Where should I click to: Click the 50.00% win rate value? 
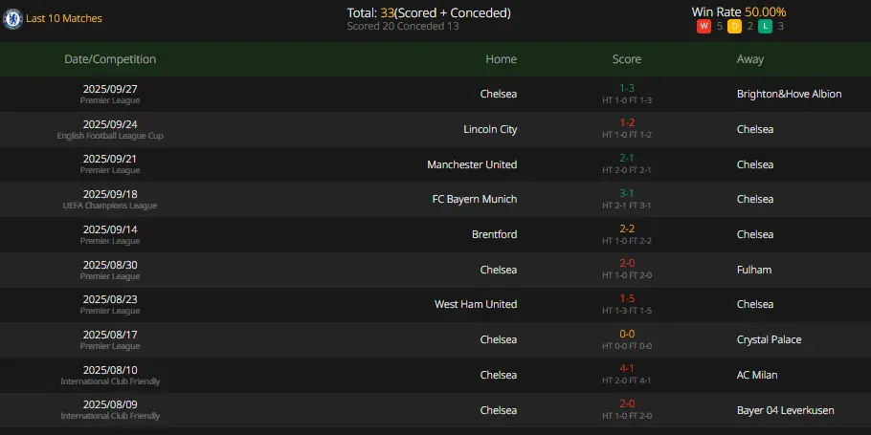765,11
